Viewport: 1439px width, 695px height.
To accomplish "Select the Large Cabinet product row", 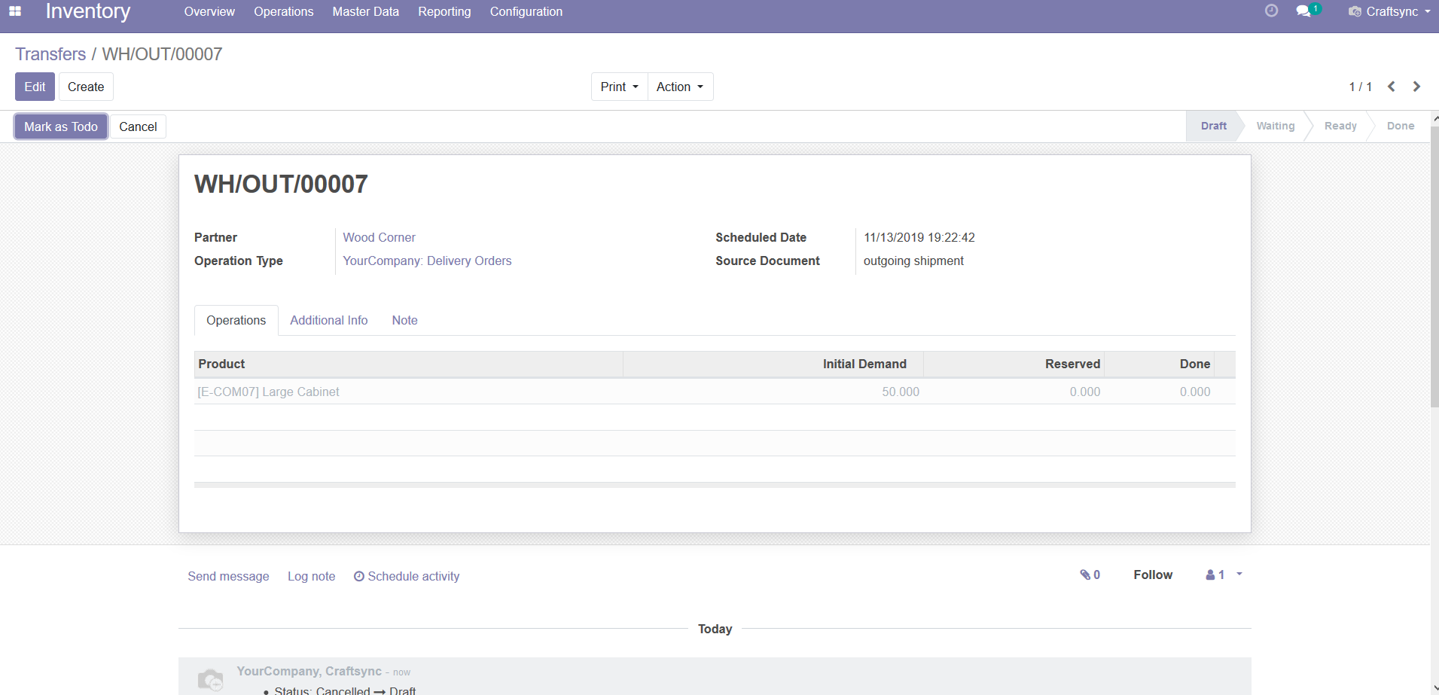I will tap(268, 392).
